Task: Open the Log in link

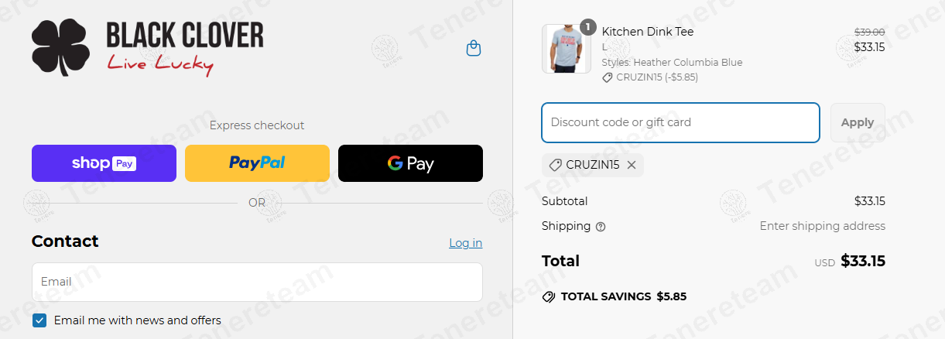Action: [x=465, y=243]
